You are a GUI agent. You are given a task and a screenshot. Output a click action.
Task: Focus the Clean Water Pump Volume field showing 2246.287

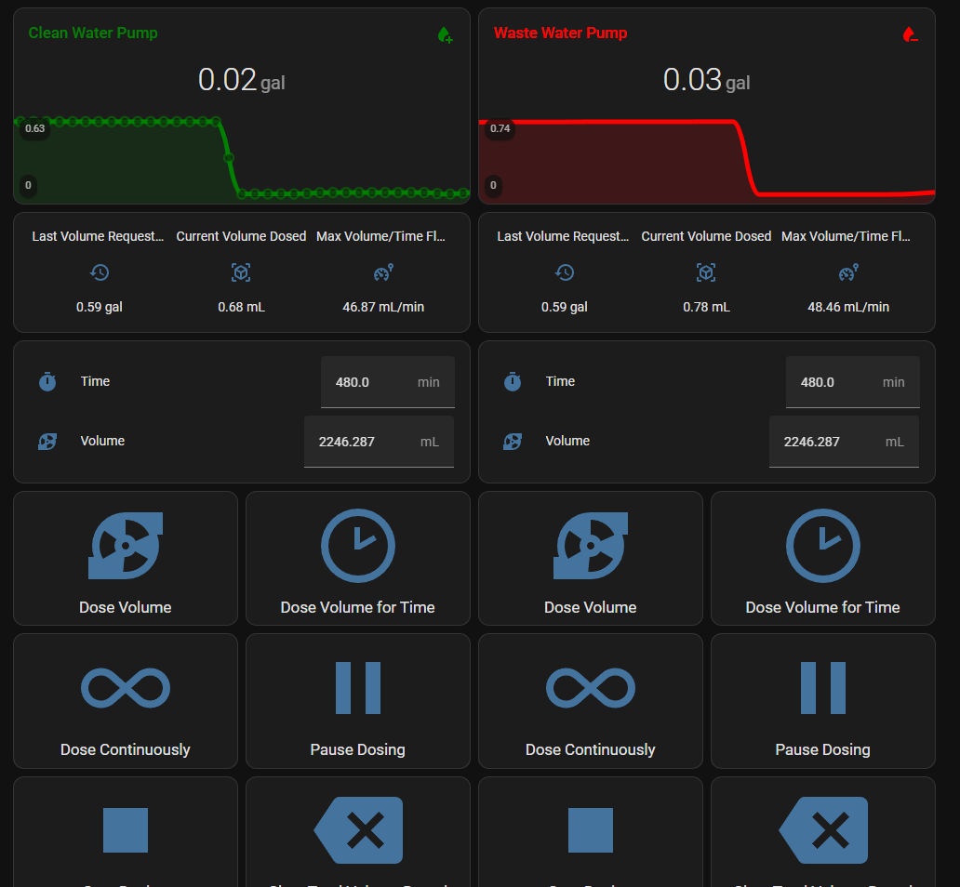click(x=379, y=442)
